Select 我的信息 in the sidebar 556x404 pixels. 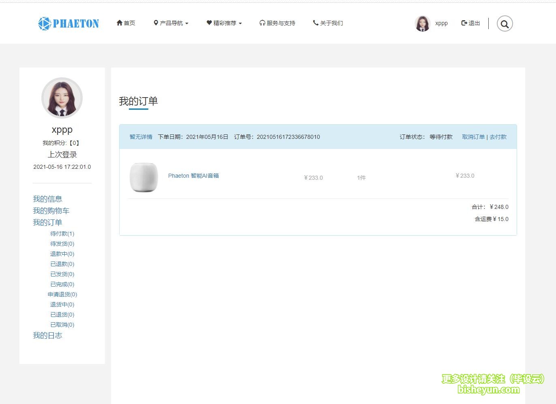pos(47,199)
